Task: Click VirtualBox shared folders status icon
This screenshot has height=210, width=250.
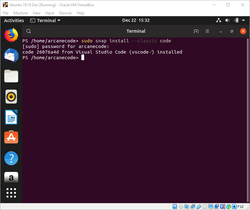Action: 204,207
